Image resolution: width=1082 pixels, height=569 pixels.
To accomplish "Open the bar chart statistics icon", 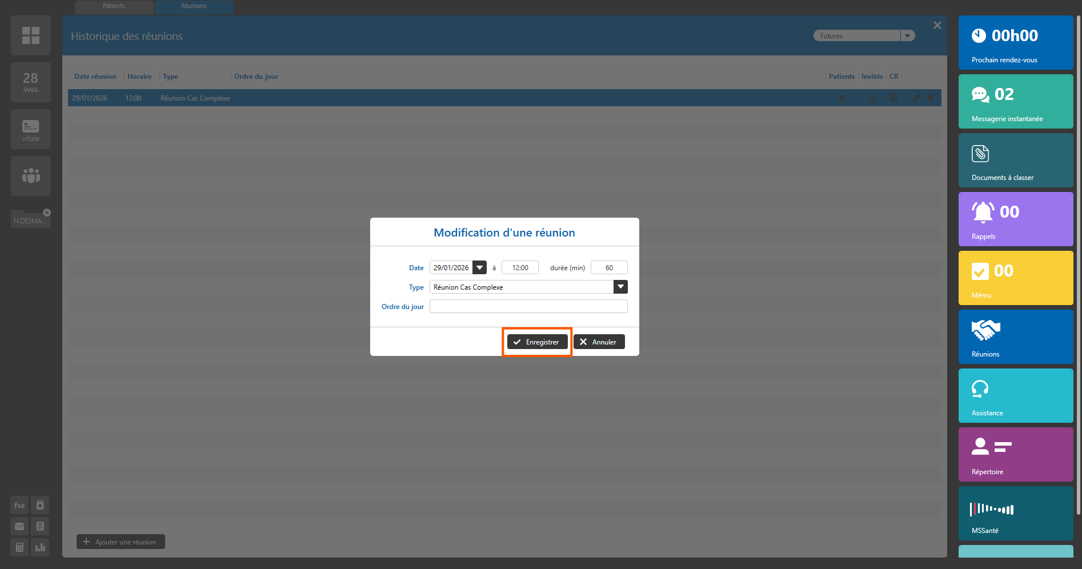I will pos(40,547).
